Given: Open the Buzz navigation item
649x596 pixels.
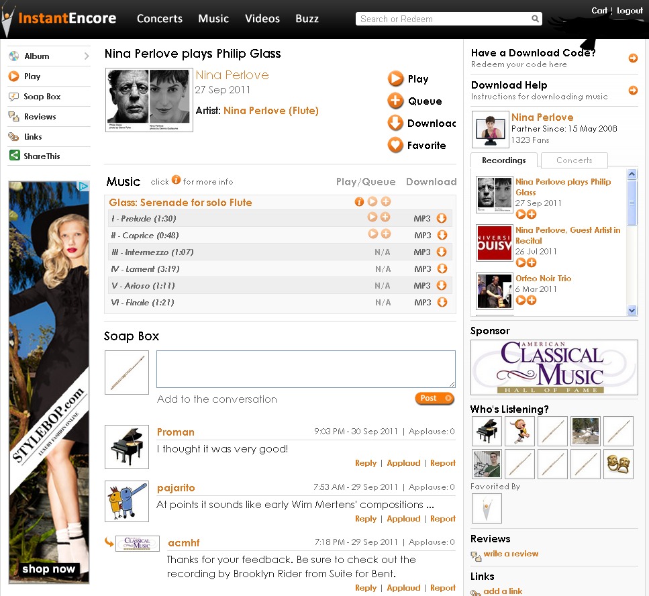Looking at the screenshot, I should [x=307, y=19].
